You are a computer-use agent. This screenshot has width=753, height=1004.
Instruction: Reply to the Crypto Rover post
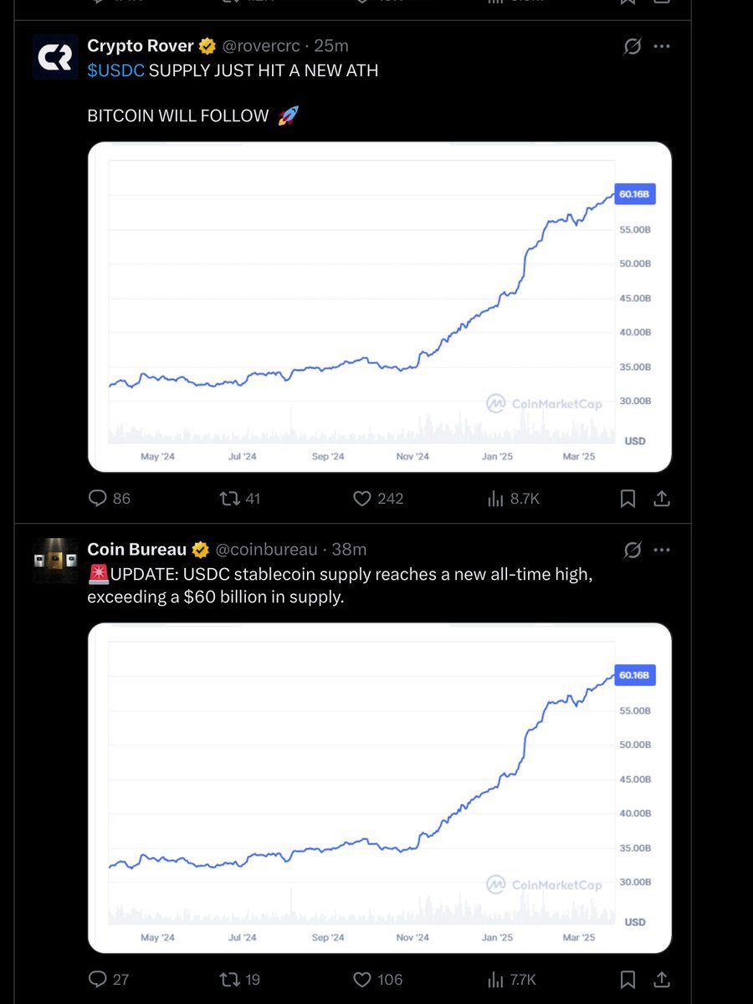click(109, 499)
